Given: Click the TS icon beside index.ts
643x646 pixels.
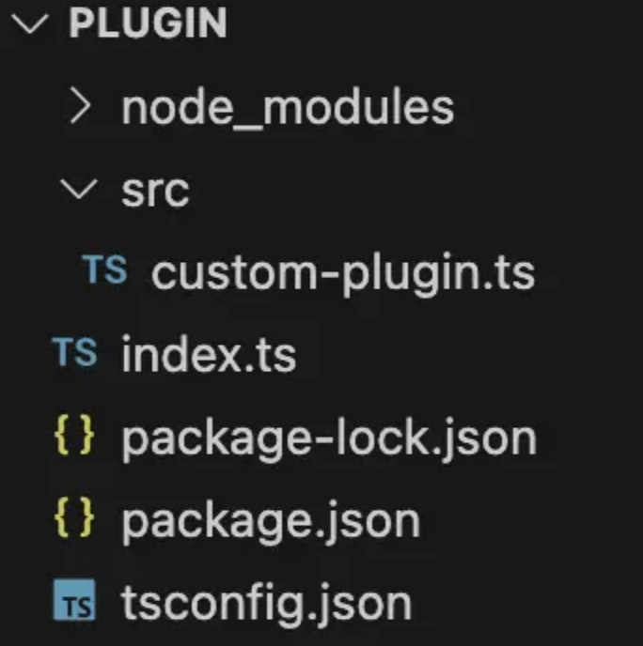Looking at the screenshot, I should [x=74, y=351].
